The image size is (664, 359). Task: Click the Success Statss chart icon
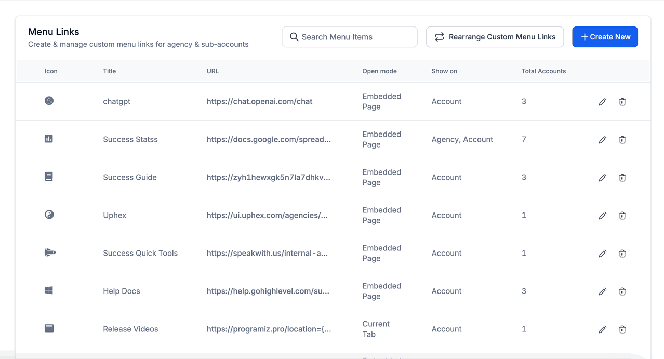(49, 139)
